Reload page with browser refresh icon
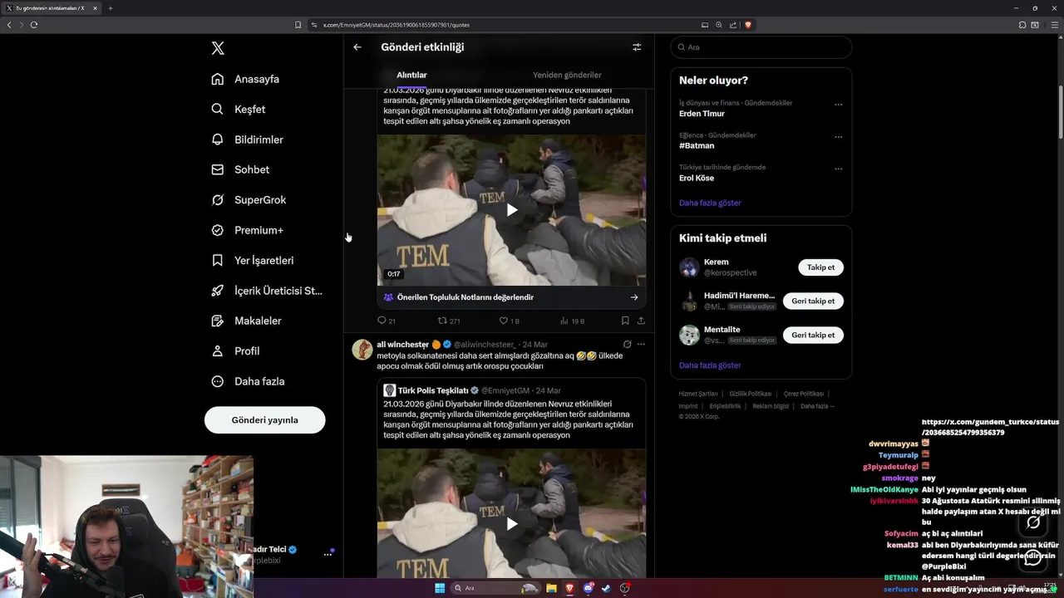 pyautogui.click(x=34, y=25)
